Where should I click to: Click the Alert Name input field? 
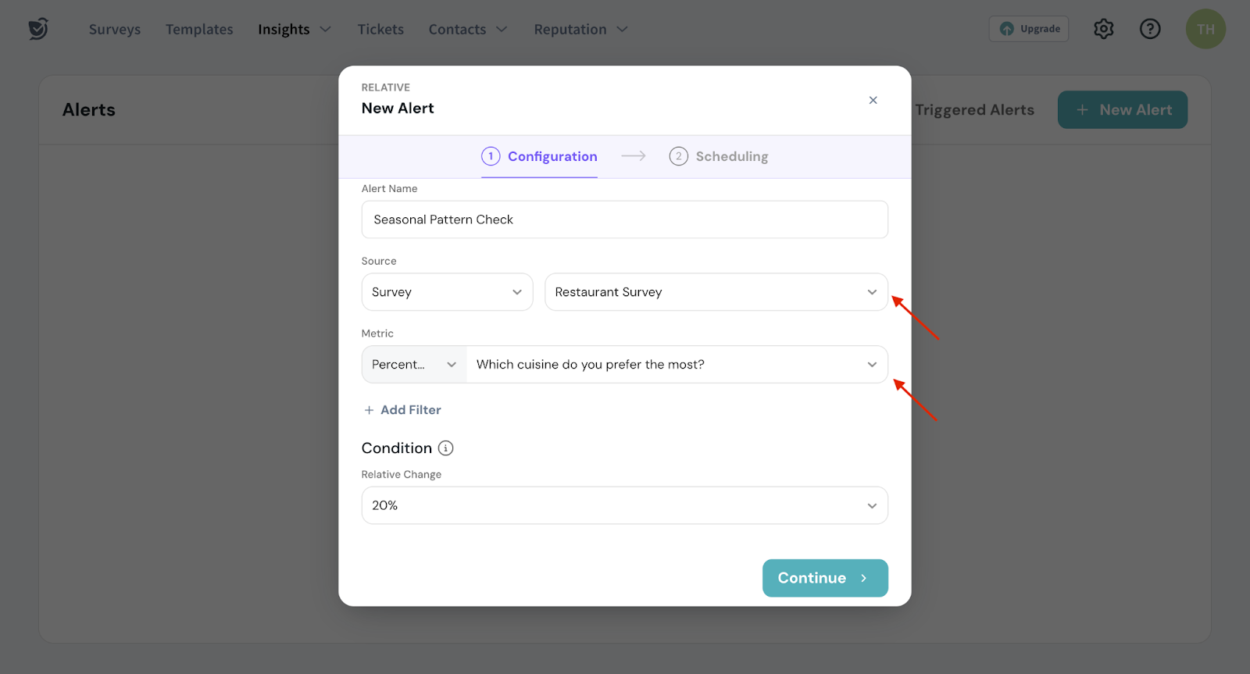pos(624,219)
